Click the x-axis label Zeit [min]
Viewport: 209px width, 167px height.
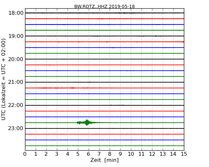point(104,160)
